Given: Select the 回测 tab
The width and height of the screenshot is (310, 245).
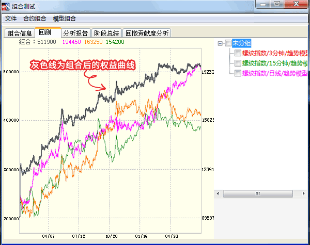Looking at the screenshot, I should coord(45,32).
